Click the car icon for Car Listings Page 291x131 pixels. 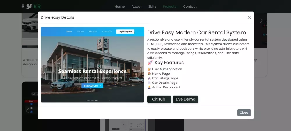149,78
